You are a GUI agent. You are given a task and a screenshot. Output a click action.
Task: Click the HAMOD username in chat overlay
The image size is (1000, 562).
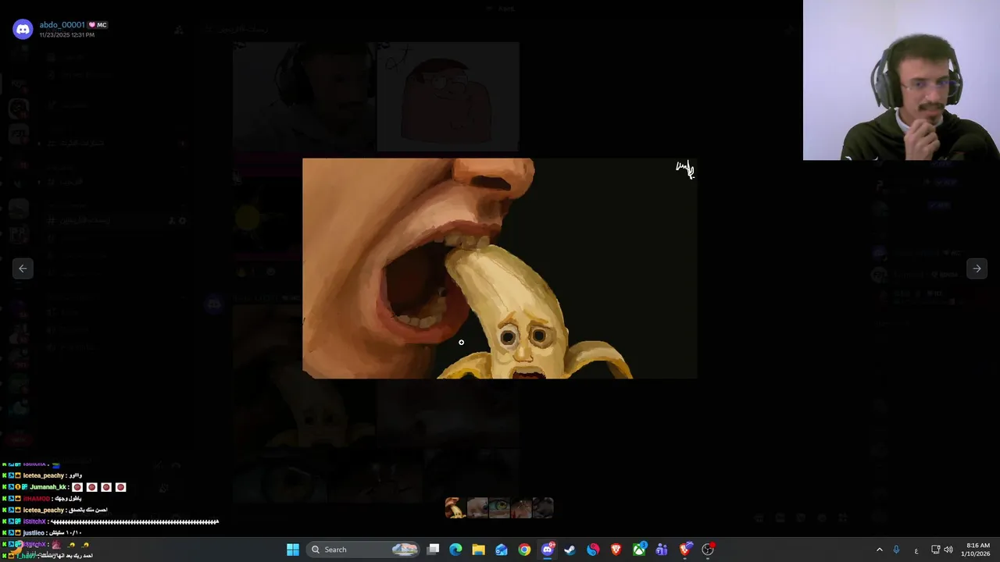[36, 499]
